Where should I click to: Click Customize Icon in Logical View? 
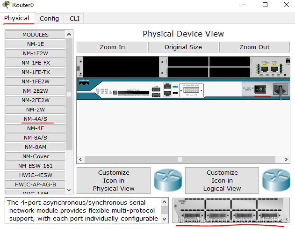pos(222,181)
